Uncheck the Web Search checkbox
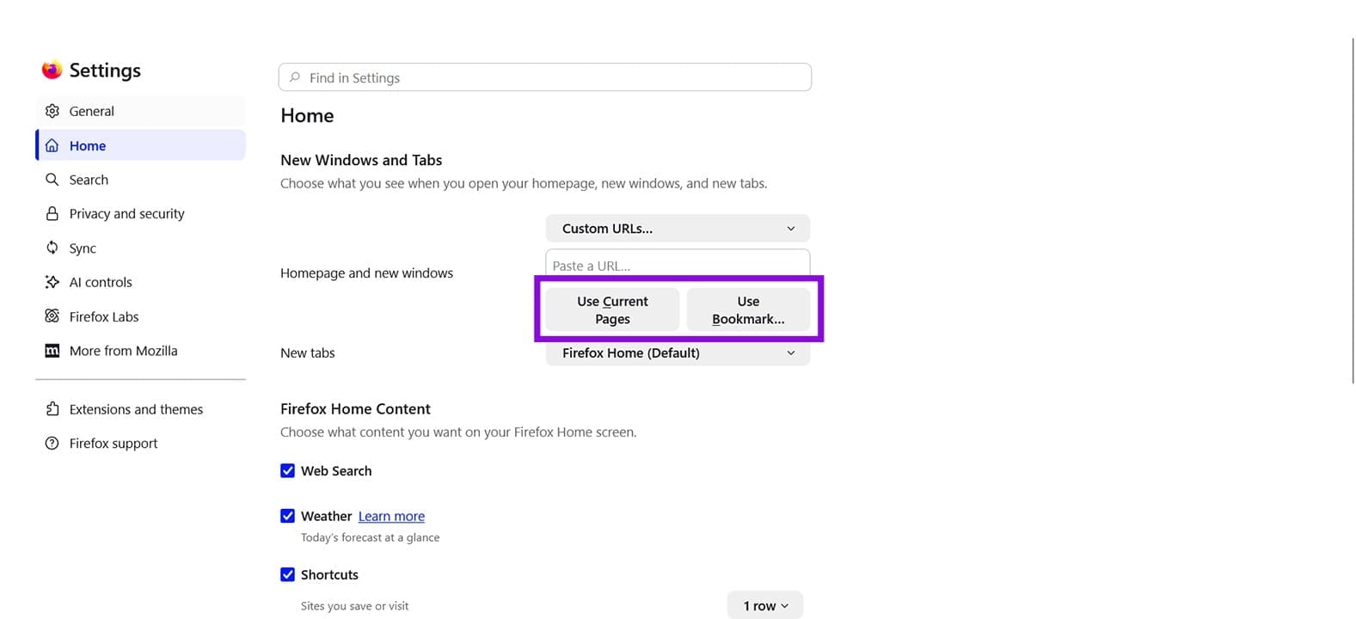This screenshot has width=1356, height=619. 287,471
